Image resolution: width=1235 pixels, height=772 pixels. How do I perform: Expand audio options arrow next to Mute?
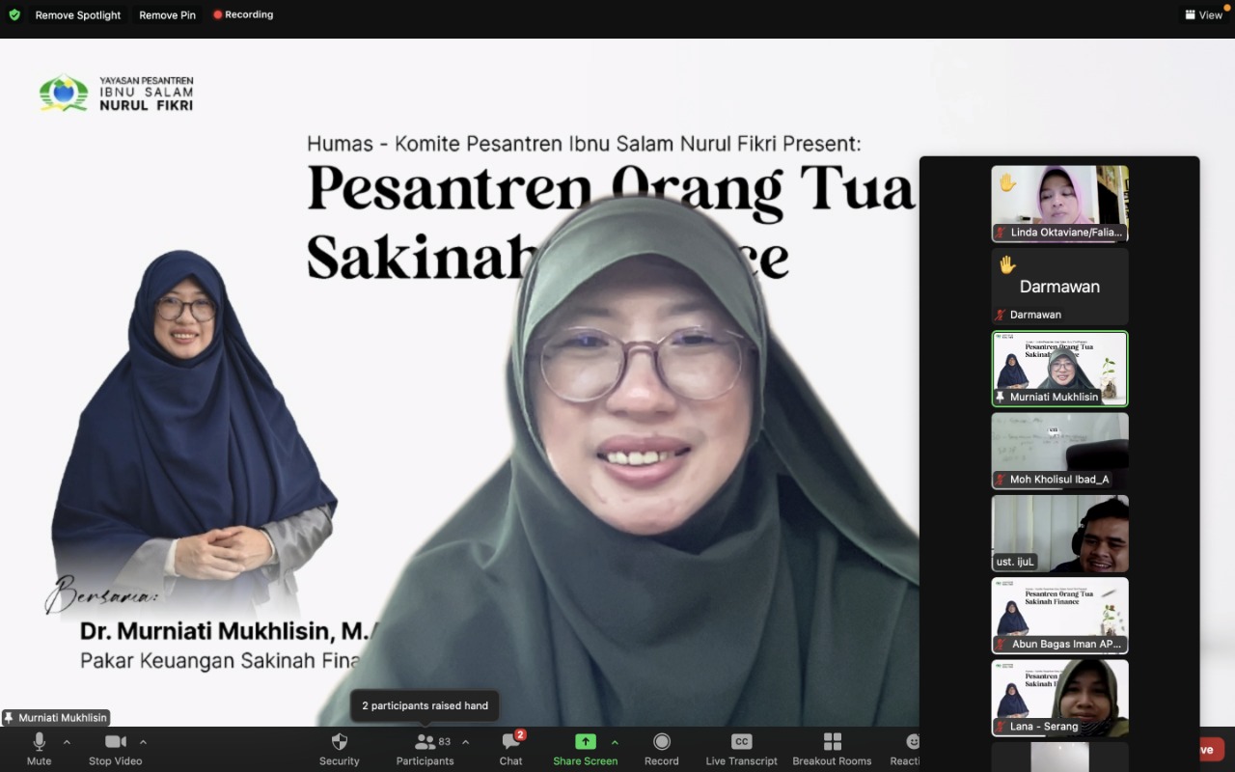[x=67, y=742]
